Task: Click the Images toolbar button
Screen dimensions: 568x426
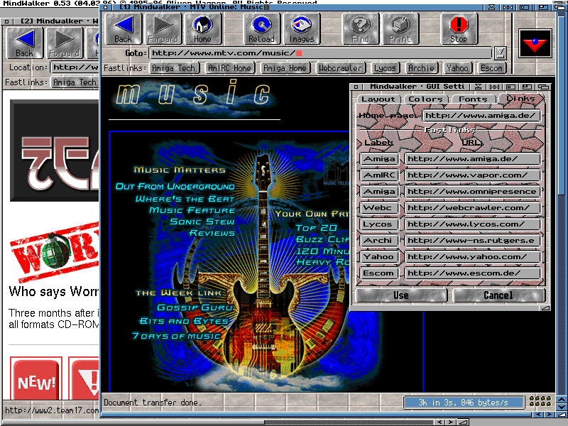Action: pyautogui.click(x=301, y=28)
